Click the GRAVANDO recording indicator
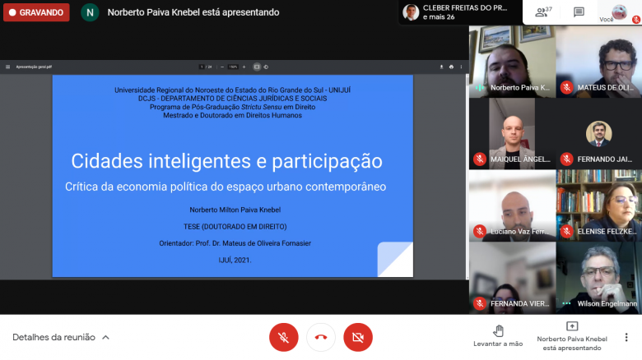This screenshot has width=642, height=360. click(36, 12)
